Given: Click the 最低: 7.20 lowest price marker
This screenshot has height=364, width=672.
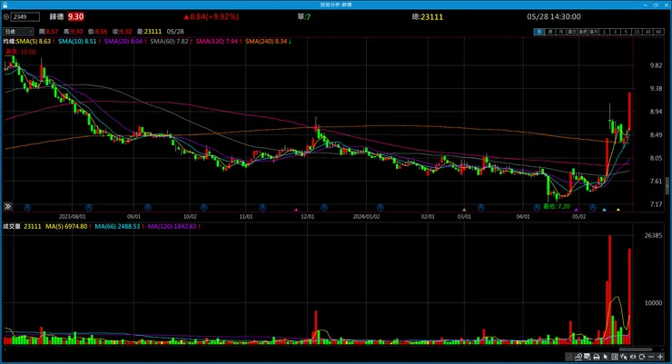Looking at the screenshot, I should click(557, 206).
